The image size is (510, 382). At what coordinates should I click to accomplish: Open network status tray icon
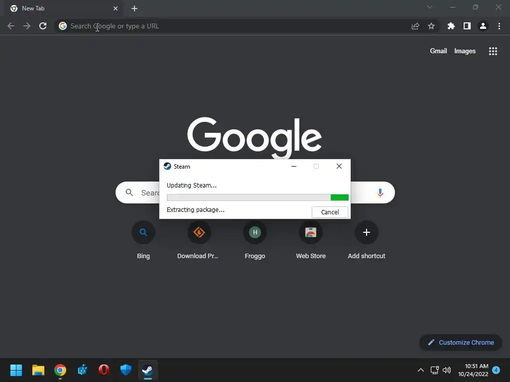click(434, 370)
